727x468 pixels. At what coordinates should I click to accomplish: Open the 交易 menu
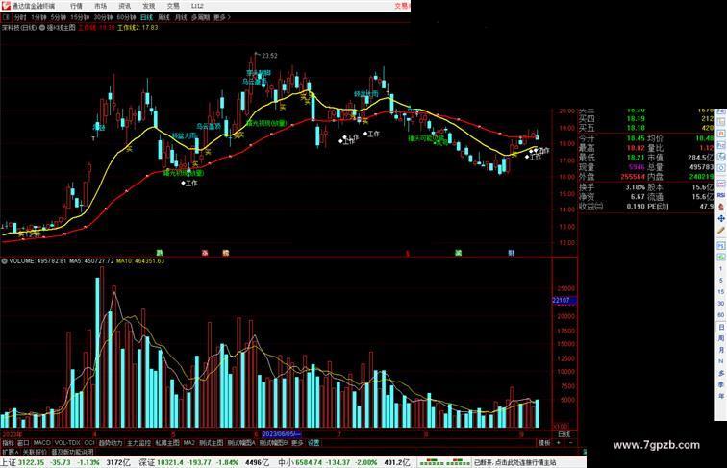[173, 6]
